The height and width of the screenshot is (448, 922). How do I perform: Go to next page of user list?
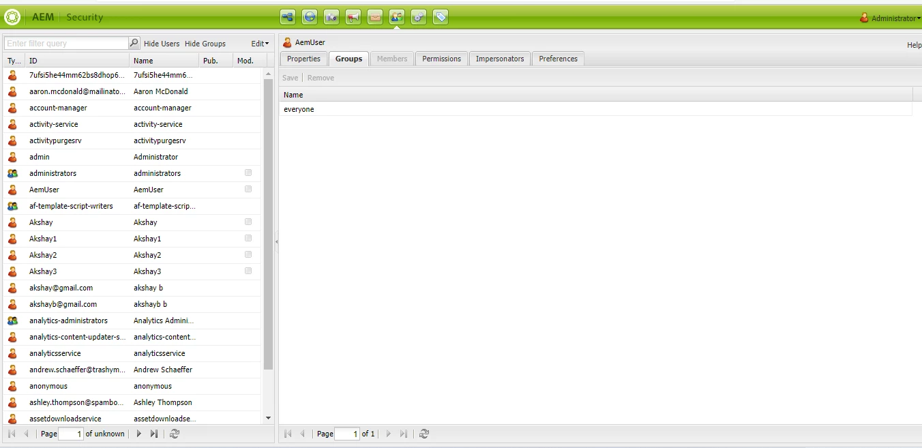(x=139, y=434)
